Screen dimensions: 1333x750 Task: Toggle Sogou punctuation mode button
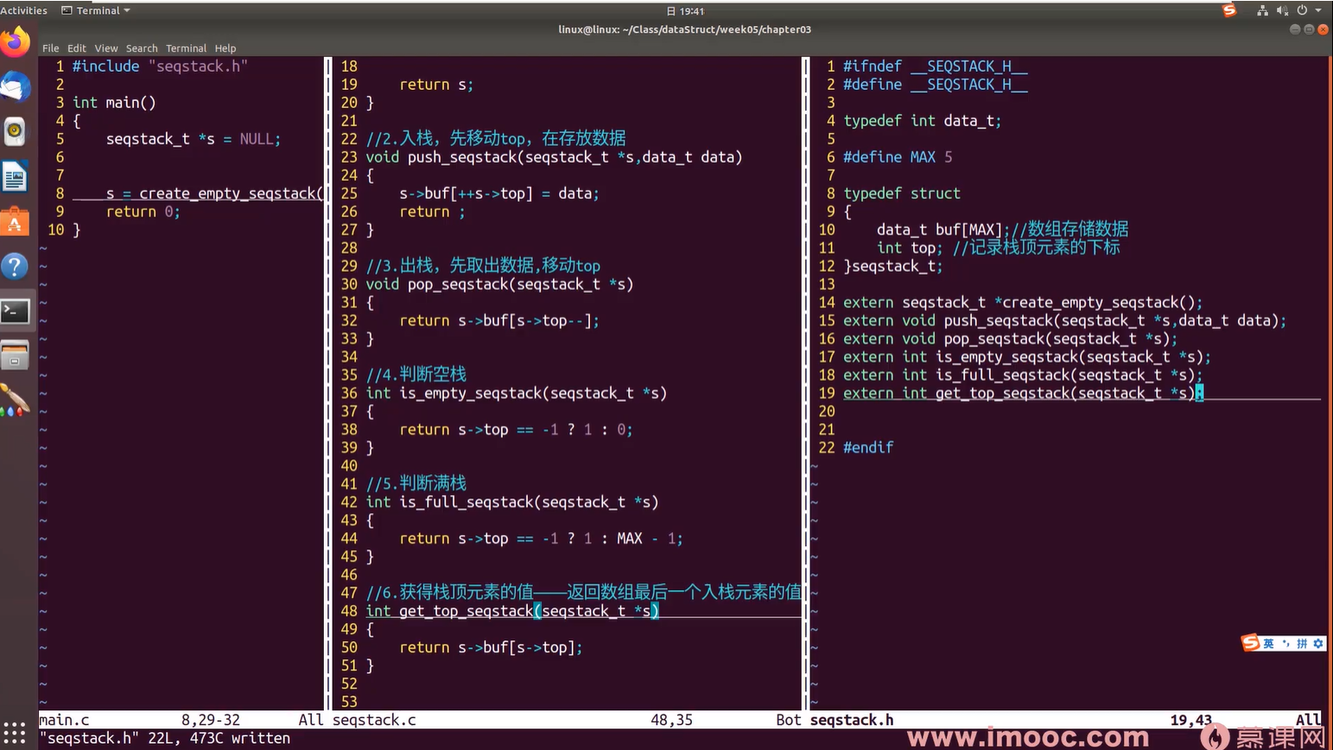[1285, 644]
